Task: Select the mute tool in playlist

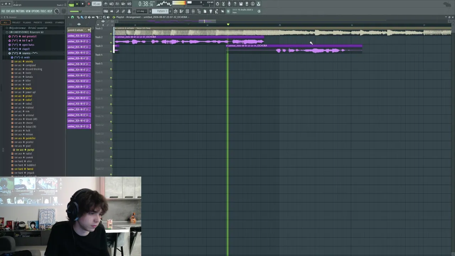Action: click(89, 17)
